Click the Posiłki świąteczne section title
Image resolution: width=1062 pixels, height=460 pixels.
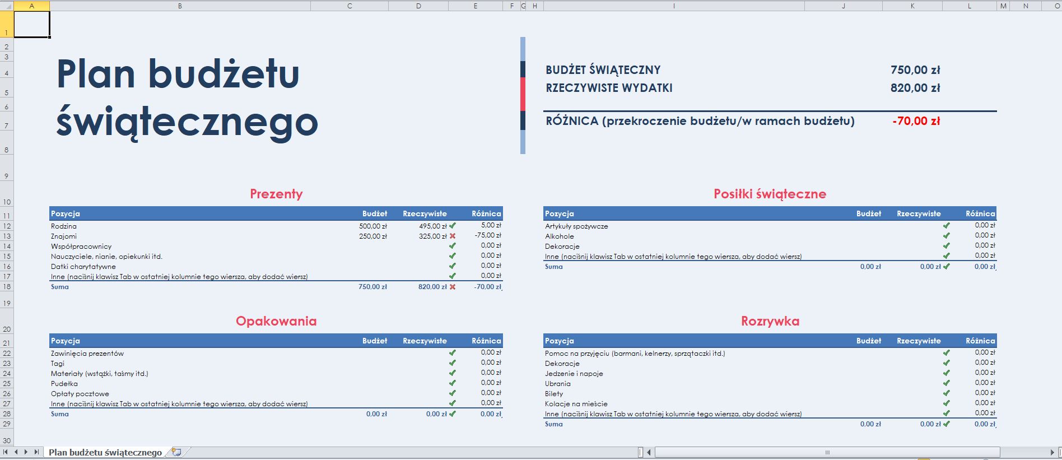[770, 194]
